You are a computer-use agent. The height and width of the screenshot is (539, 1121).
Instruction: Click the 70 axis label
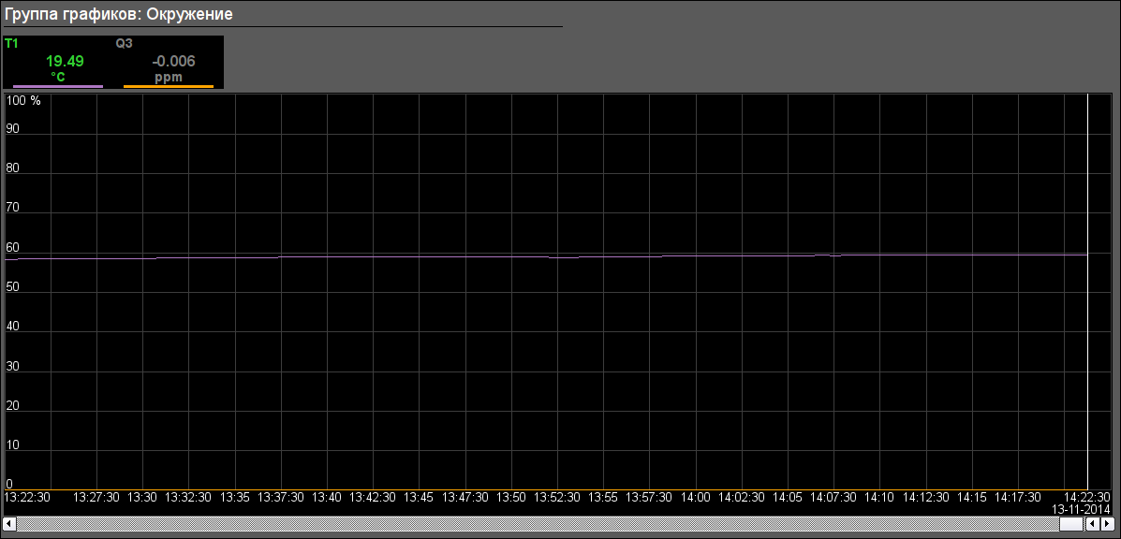[x=13, y=209]
